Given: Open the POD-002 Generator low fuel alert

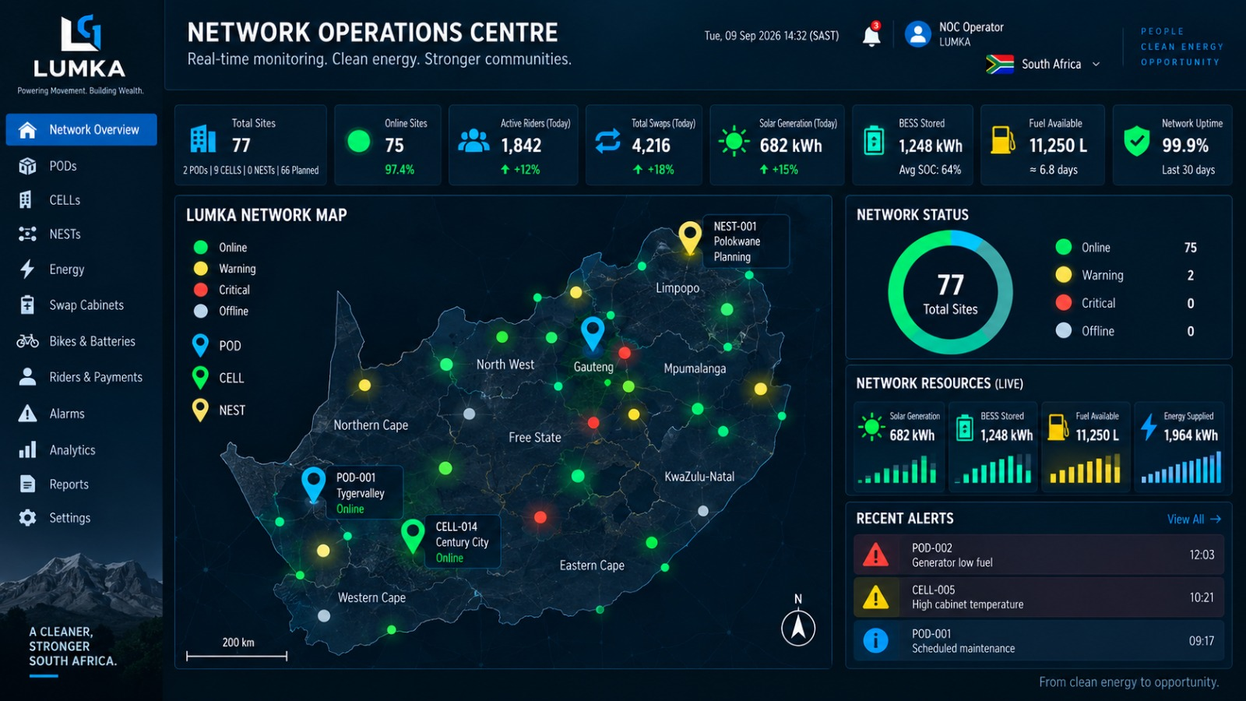Looking at the screenshot, I should (x=1039, y=555).
